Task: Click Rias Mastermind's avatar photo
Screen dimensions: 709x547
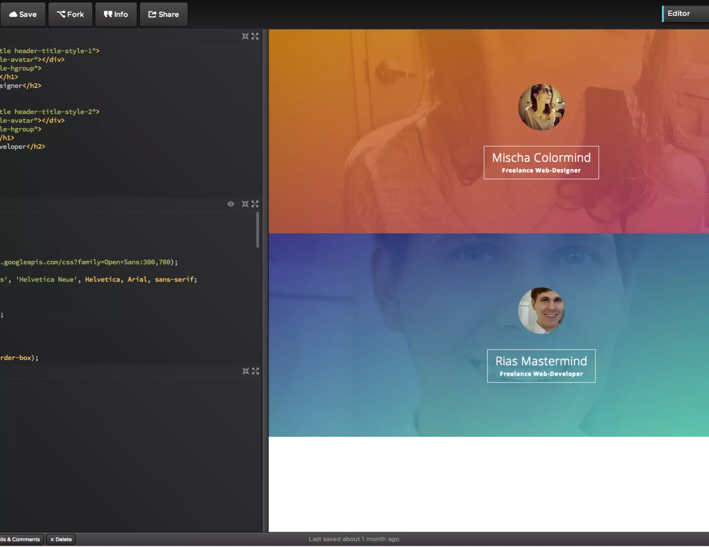Action: coord(541,310)
